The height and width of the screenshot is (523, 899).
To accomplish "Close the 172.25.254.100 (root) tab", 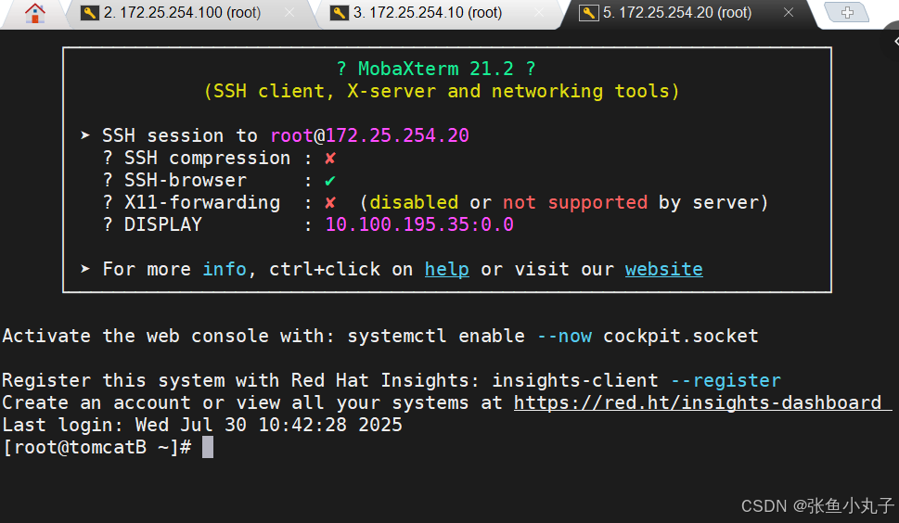I will pyautogui.click(x=289, y=13).
